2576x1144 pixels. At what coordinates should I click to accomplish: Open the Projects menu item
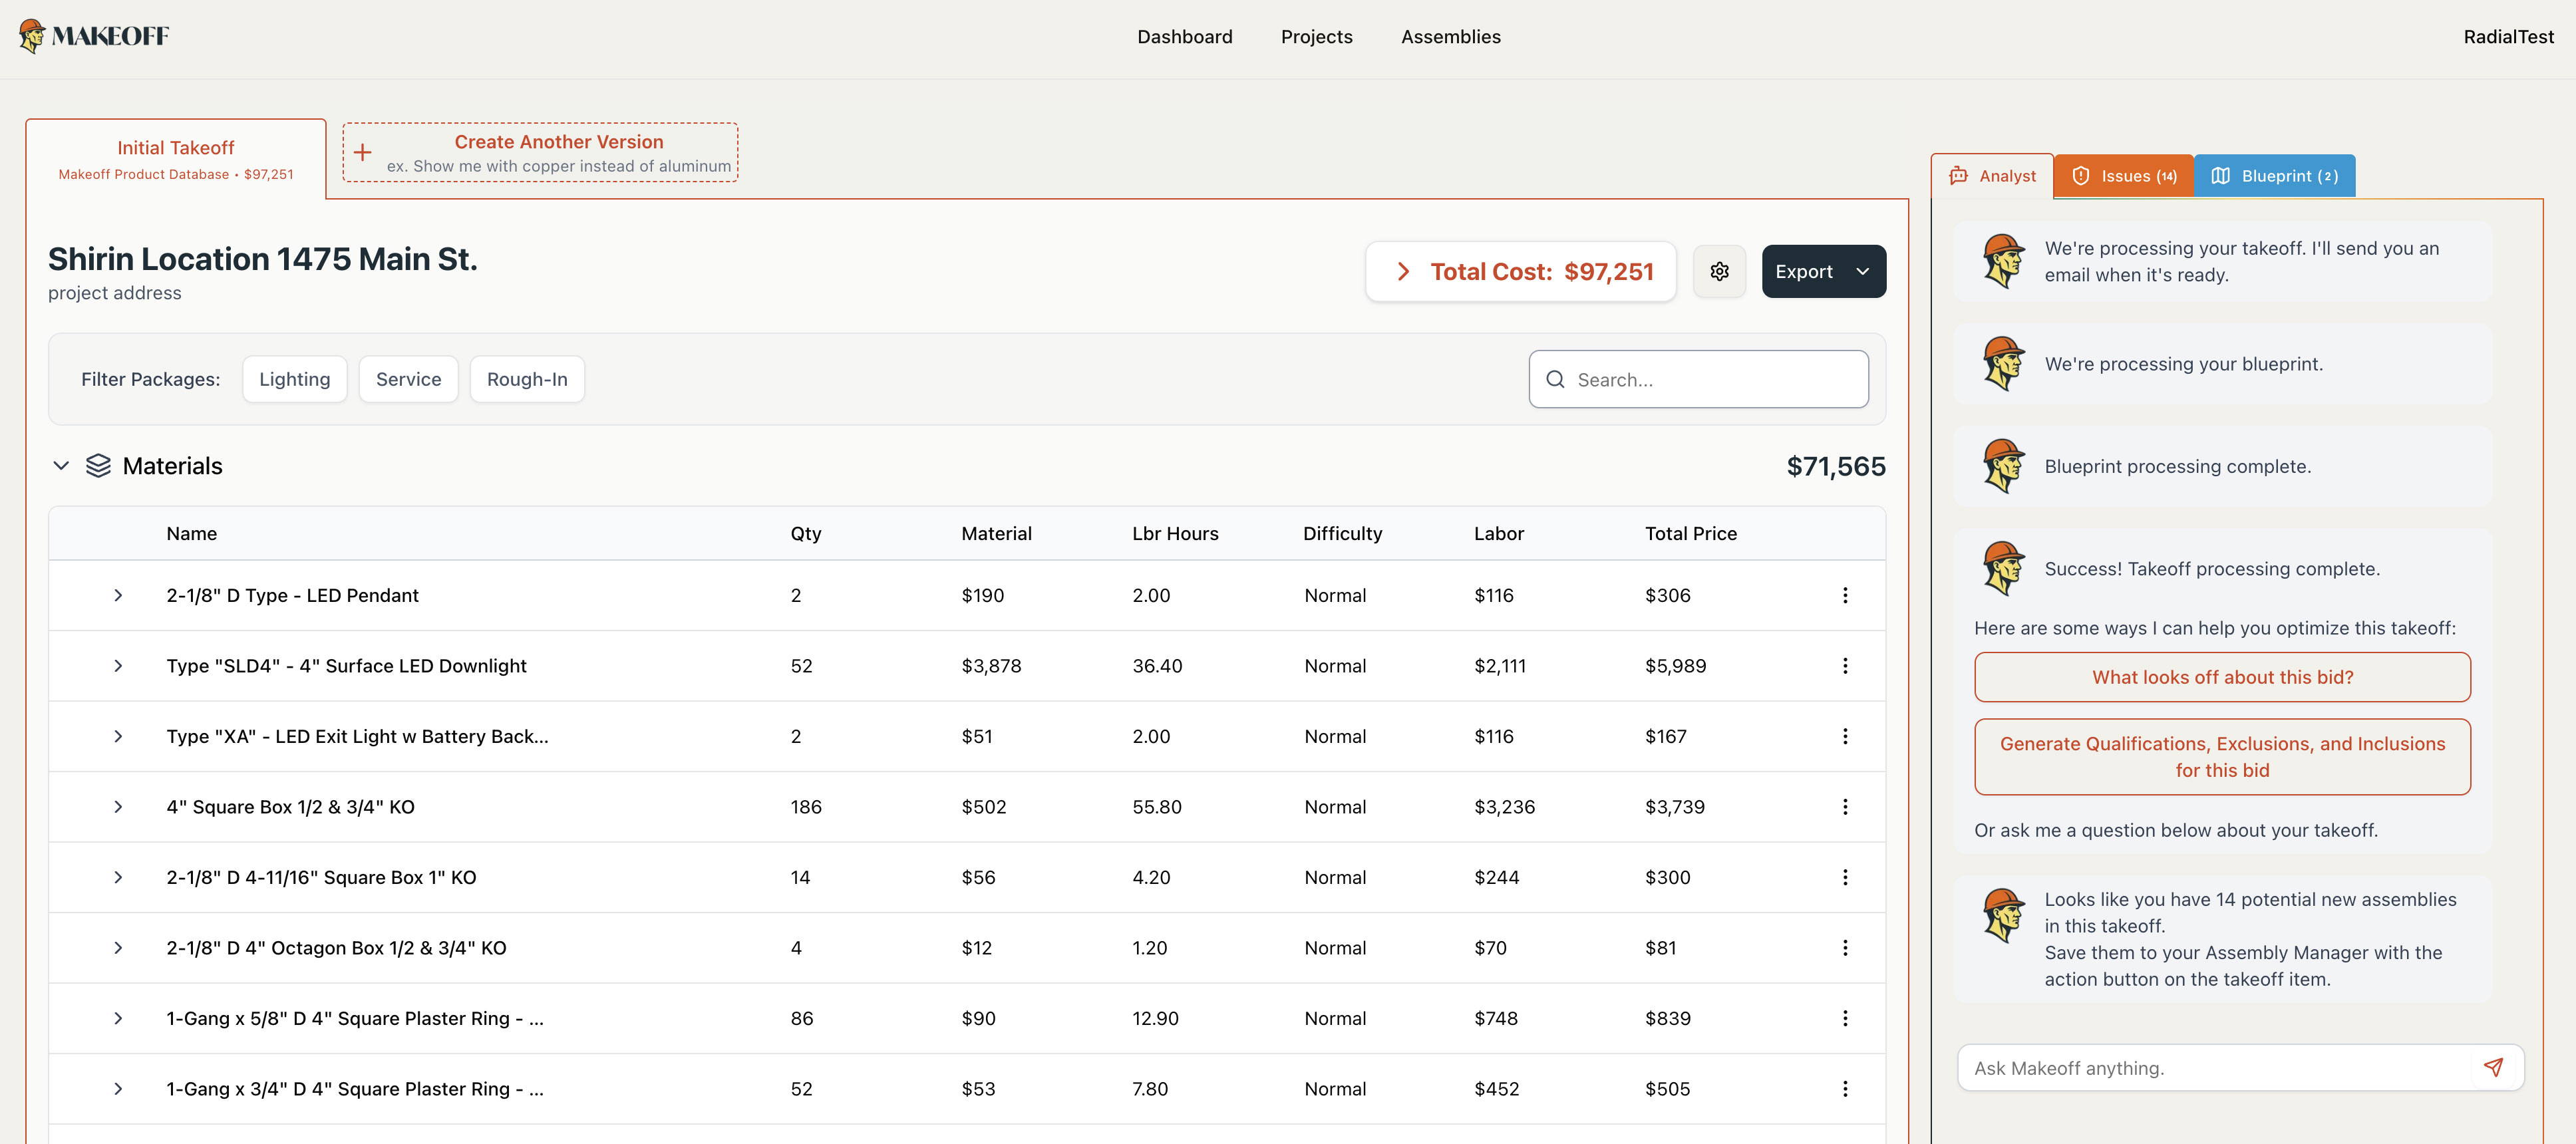tap(1316, 37)
